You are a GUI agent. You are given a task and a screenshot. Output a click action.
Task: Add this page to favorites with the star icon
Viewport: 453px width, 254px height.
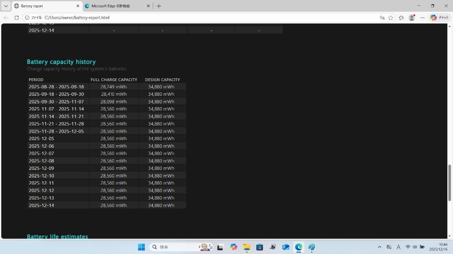click(391, 18)
